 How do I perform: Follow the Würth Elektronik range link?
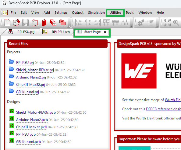pos(173,100)
